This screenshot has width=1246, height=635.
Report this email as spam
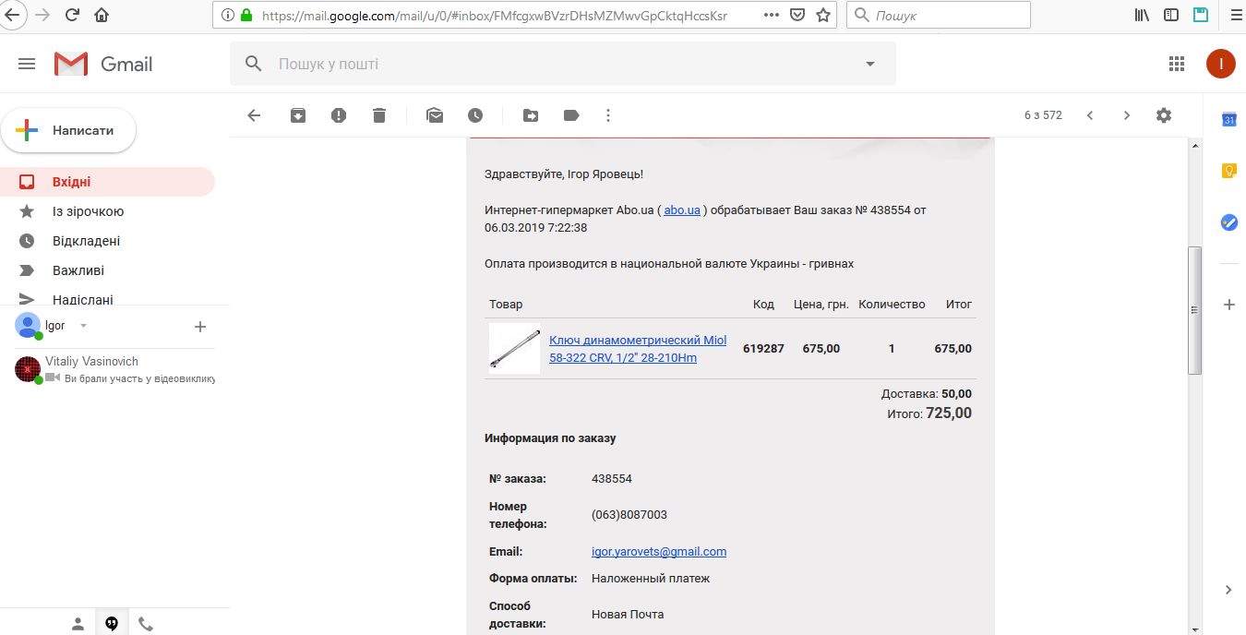tap(339, 115)
